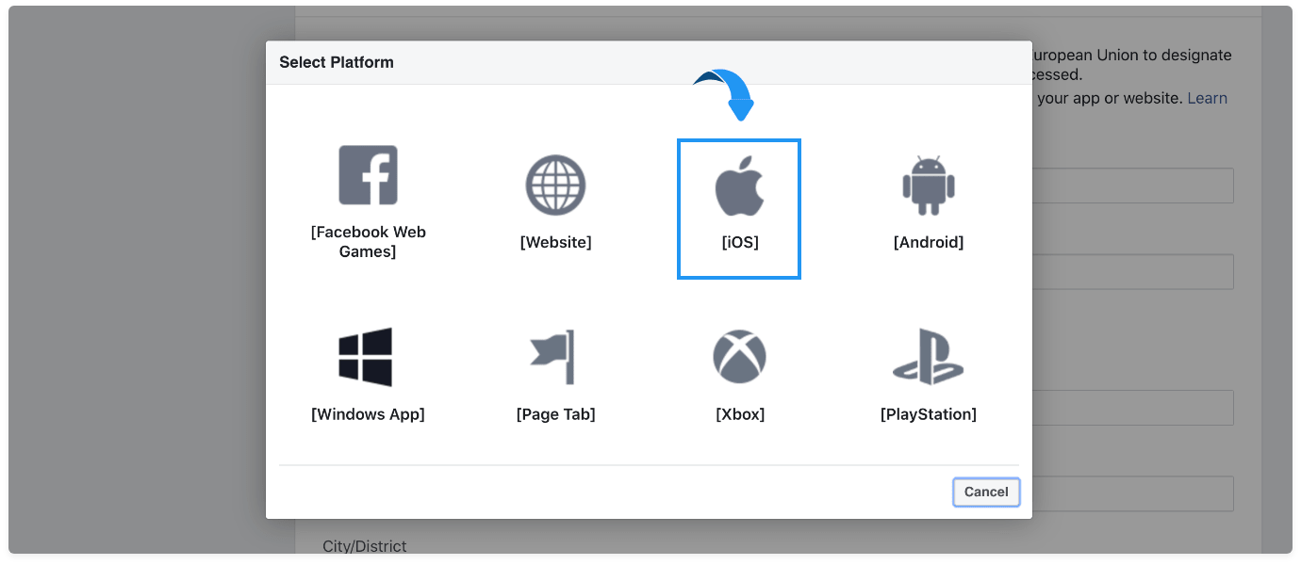This screenshot has width=1301, height=565.
Task: Click the [iOS] label text
Action: coord(740,243)
